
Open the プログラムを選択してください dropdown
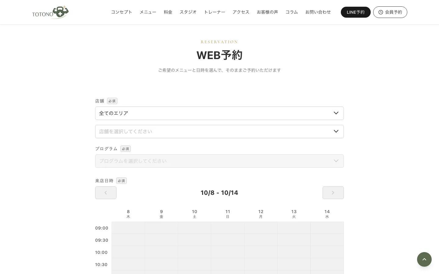(x=220, y=161)
